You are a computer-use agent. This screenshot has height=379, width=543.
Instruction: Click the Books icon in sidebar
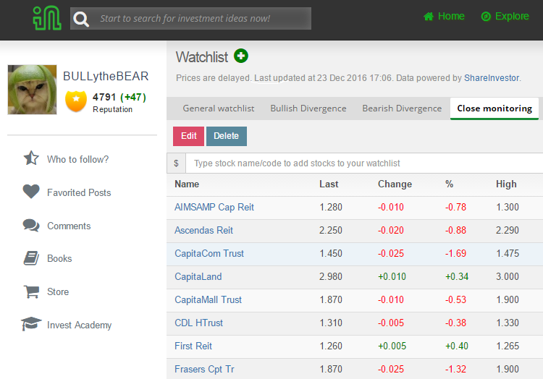point(31,258)
